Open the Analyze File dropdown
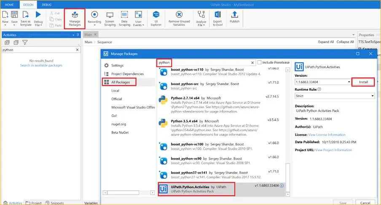The image size is (381, 205). (201, 18)
